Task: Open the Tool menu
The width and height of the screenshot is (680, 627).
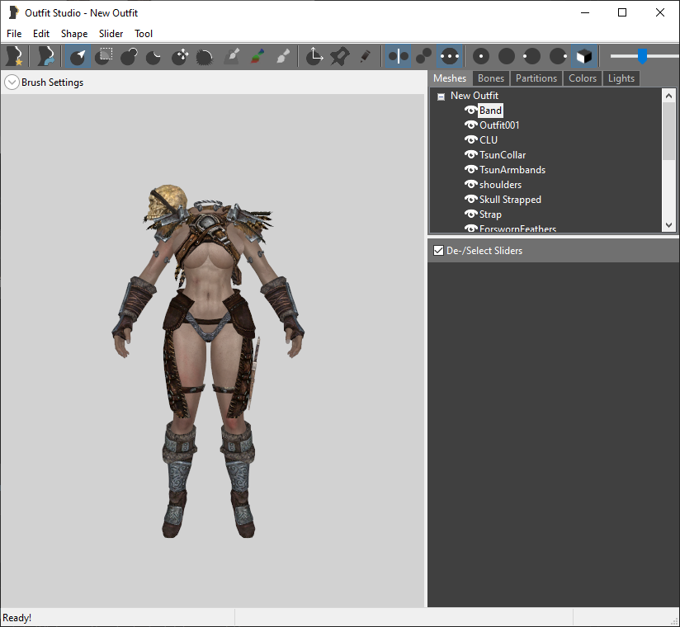Action: (x=144, y=33)
